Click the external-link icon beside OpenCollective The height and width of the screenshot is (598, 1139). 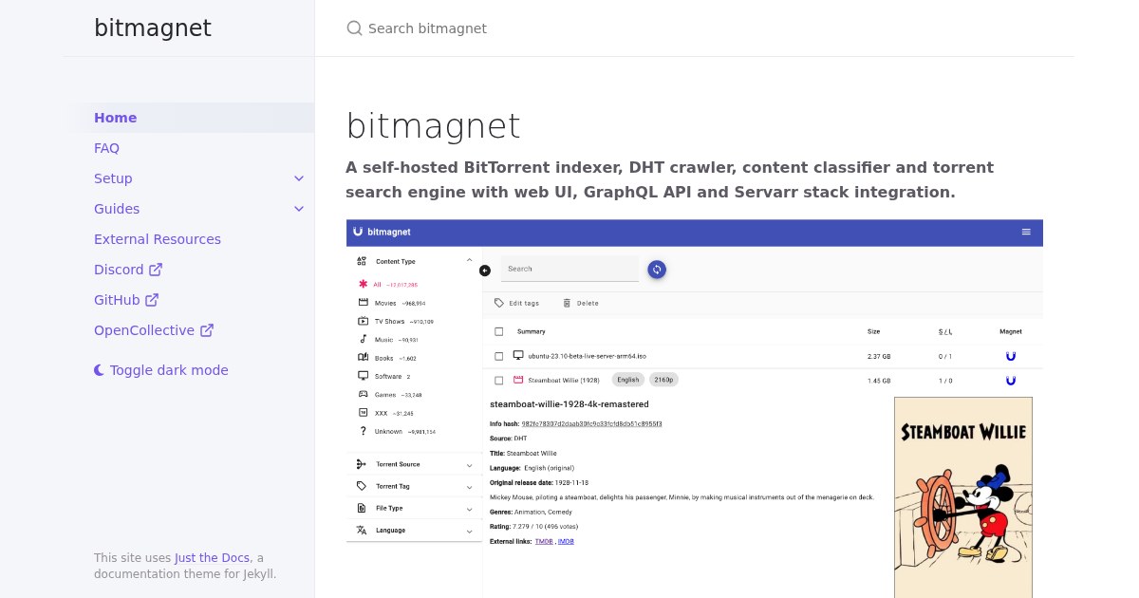[x=207, y=330]
